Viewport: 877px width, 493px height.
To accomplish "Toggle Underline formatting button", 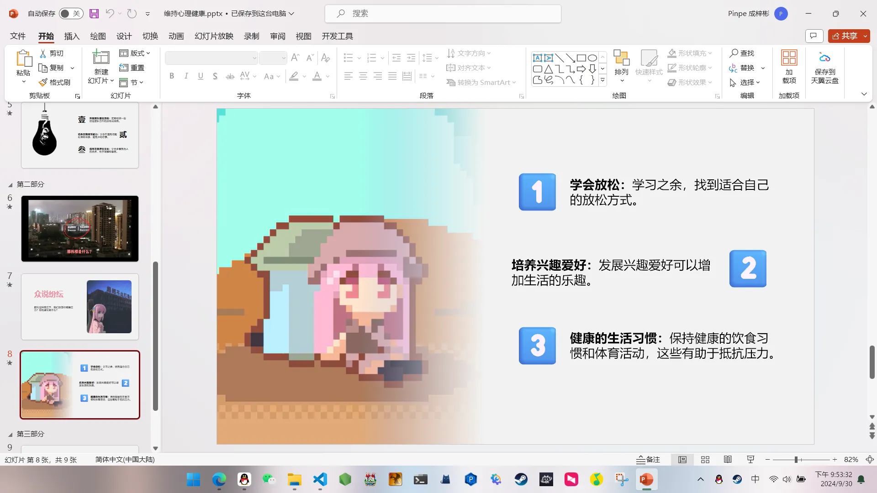I will point(201,76).
